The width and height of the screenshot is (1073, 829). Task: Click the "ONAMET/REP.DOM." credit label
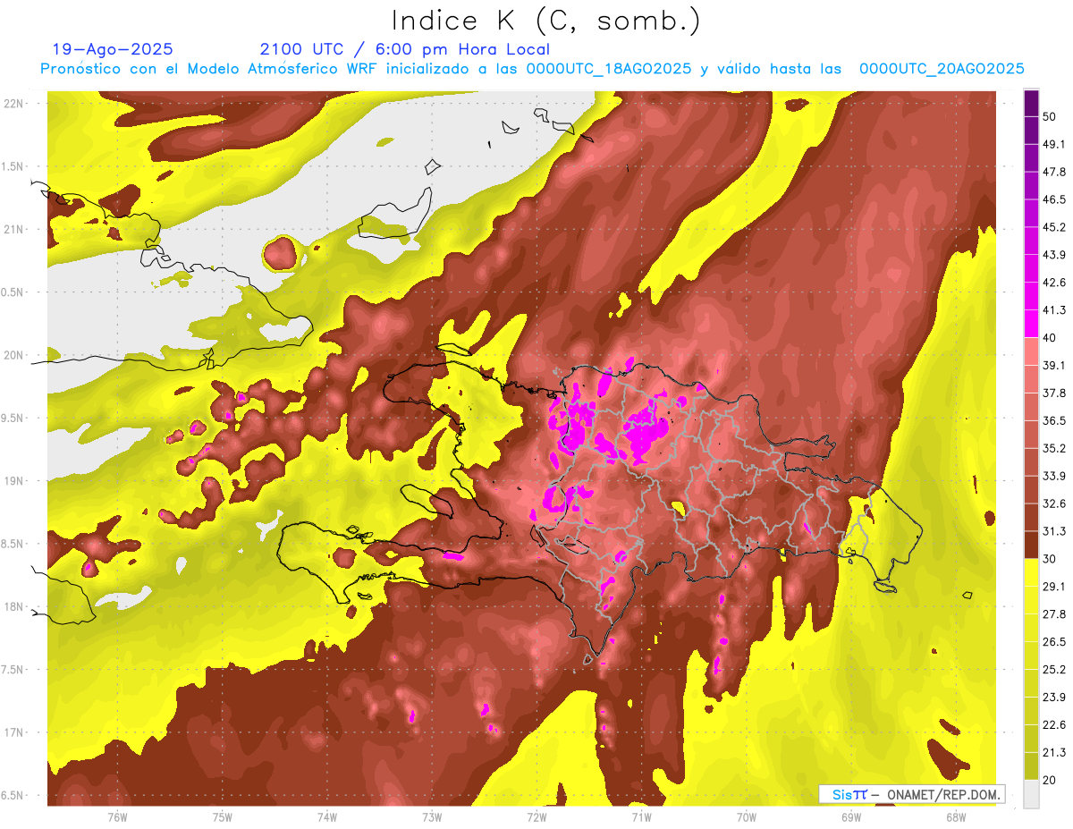tap(943, 794)
